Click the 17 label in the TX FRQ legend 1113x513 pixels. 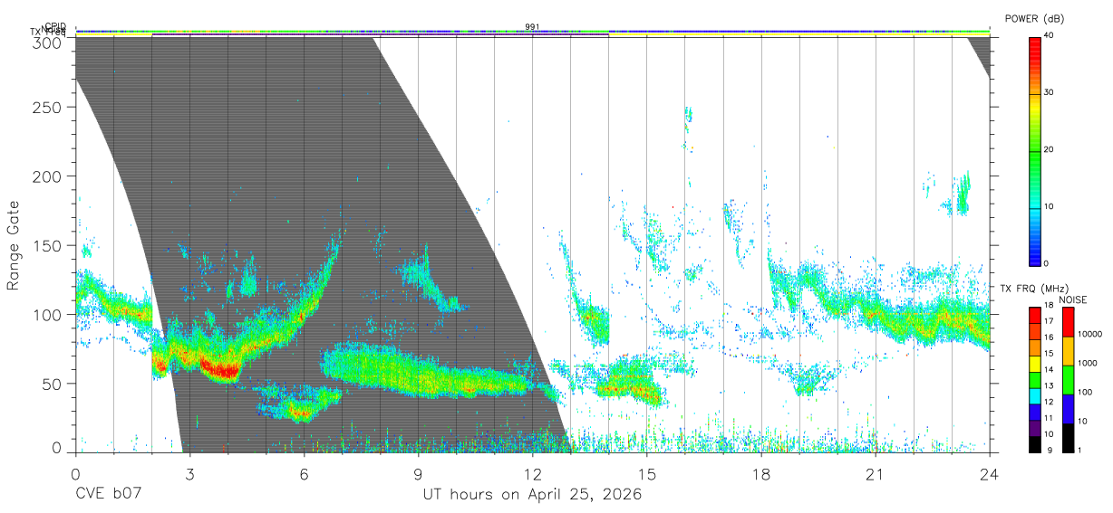click(1049, 321)
